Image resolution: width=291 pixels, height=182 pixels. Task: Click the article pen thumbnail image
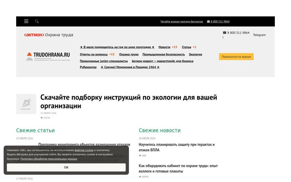(26, 104)
